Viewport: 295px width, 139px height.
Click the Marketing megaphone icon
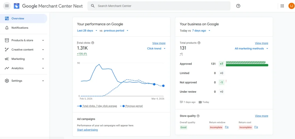[7, 59]
